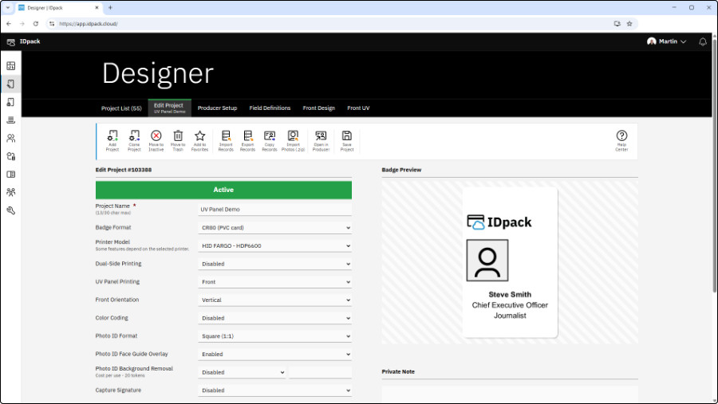The image size is (718, 404).
Task: Click the green Active status button
Action: point(223,190)
